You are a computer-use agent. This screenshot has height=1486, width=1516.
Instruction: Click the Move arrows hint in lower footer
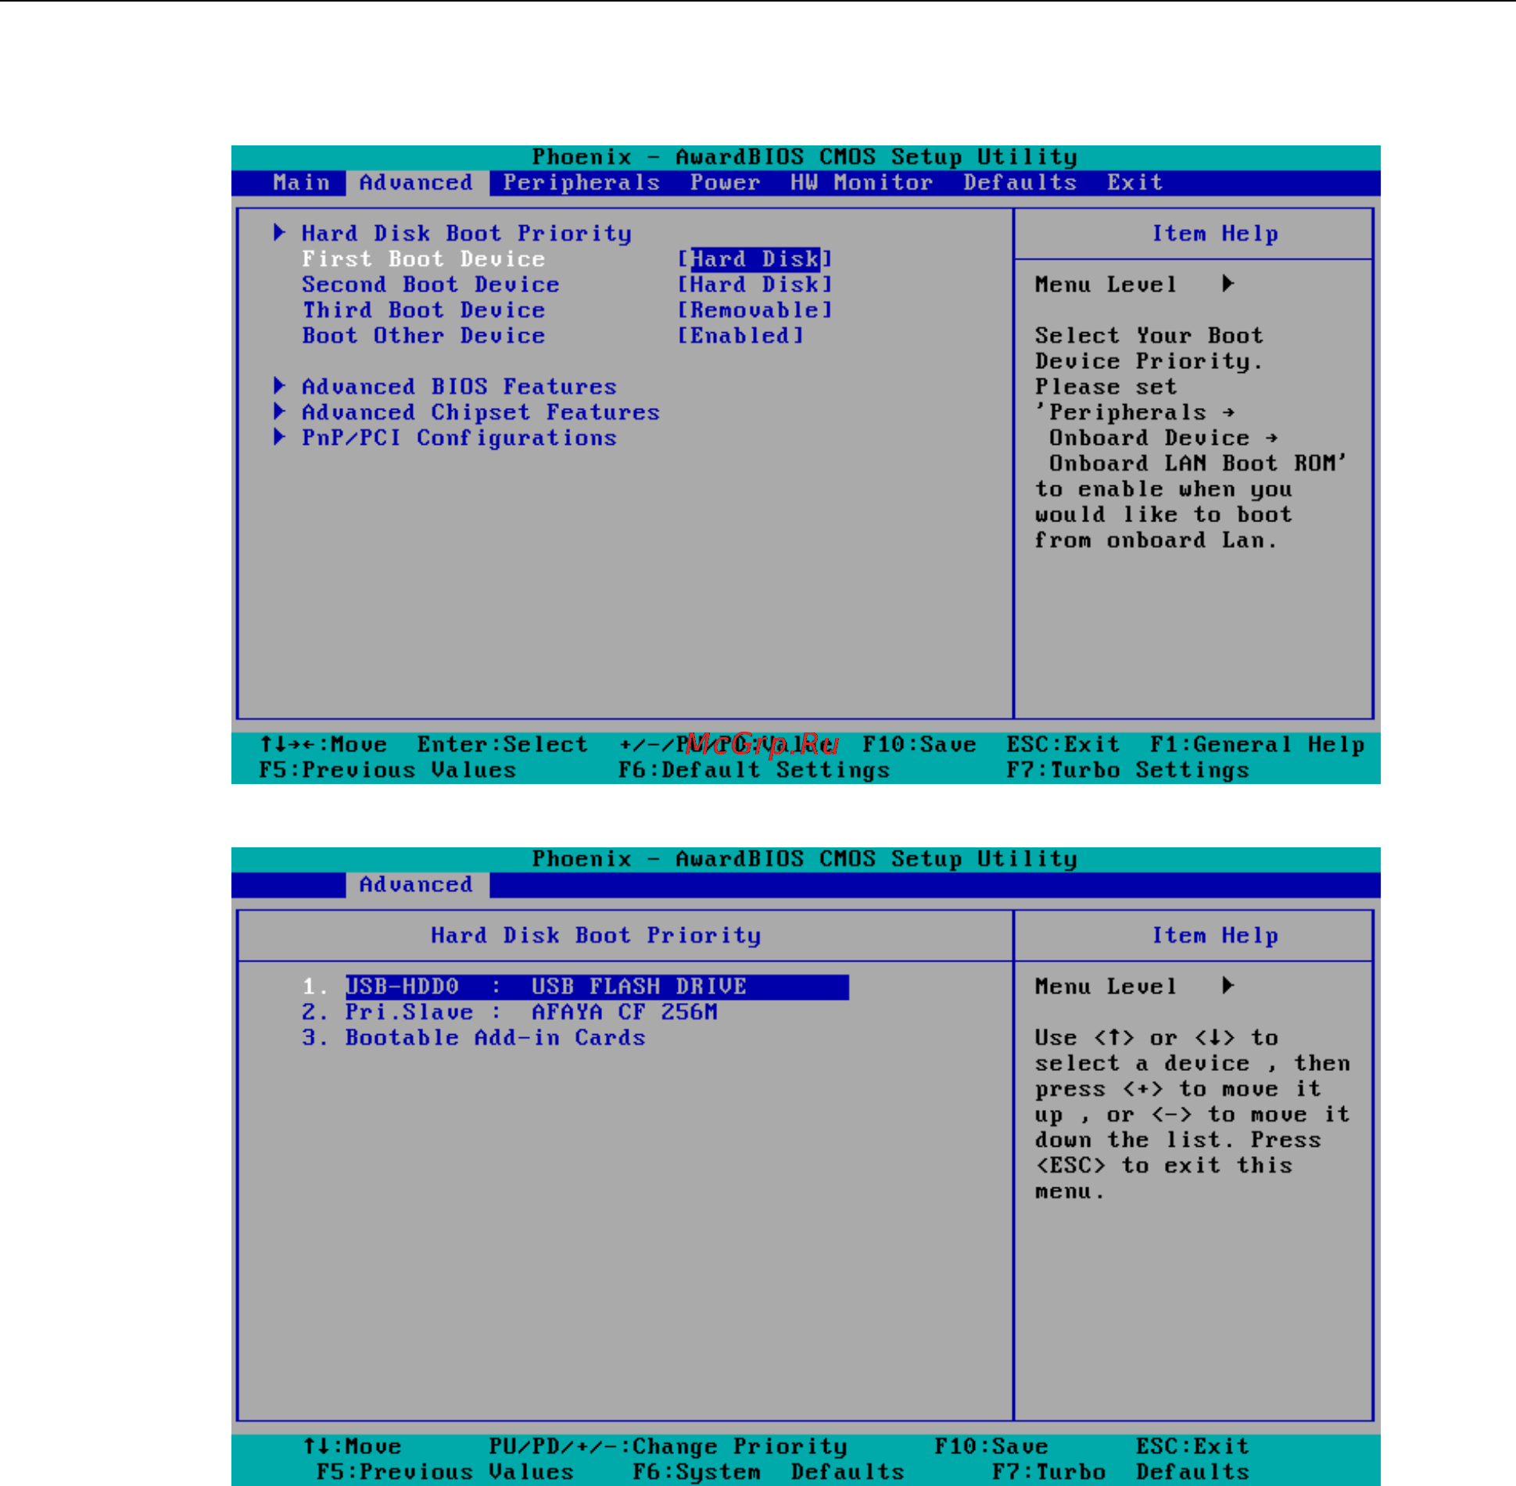pyautogui.click(x=352, y=1447)
